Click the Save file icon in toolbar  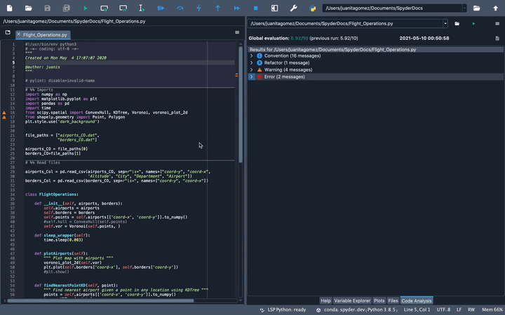(x=47, y=8)
